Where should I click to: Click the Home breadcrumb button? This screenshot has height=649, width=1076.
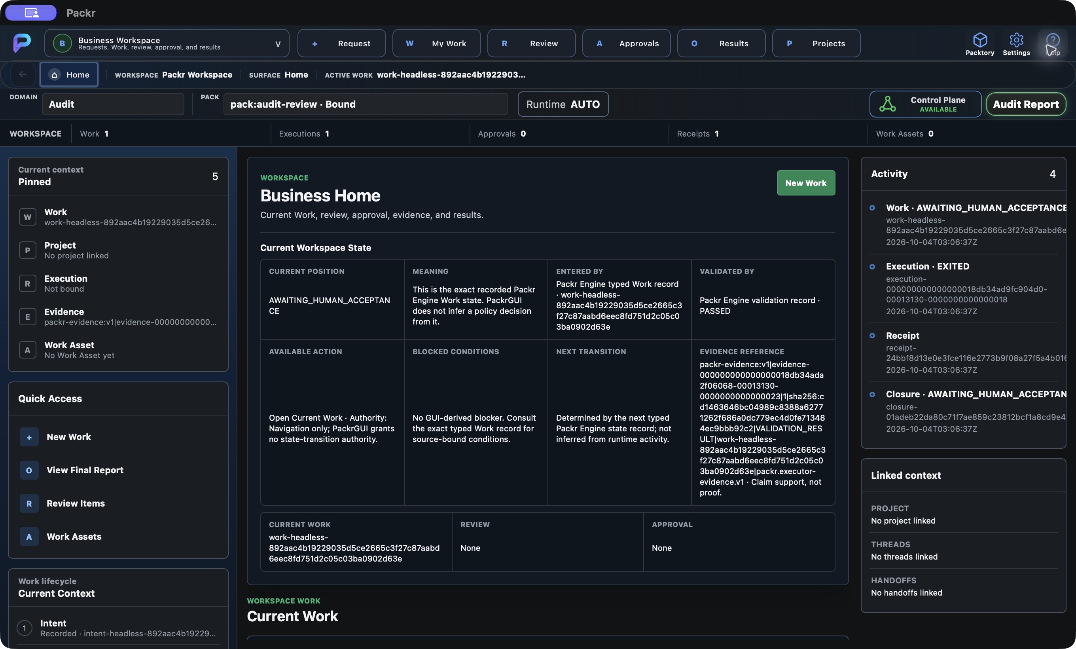click(69, 74)
